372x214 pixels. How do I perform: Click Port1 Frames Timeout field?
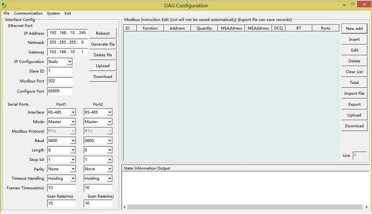pos(62,188)
